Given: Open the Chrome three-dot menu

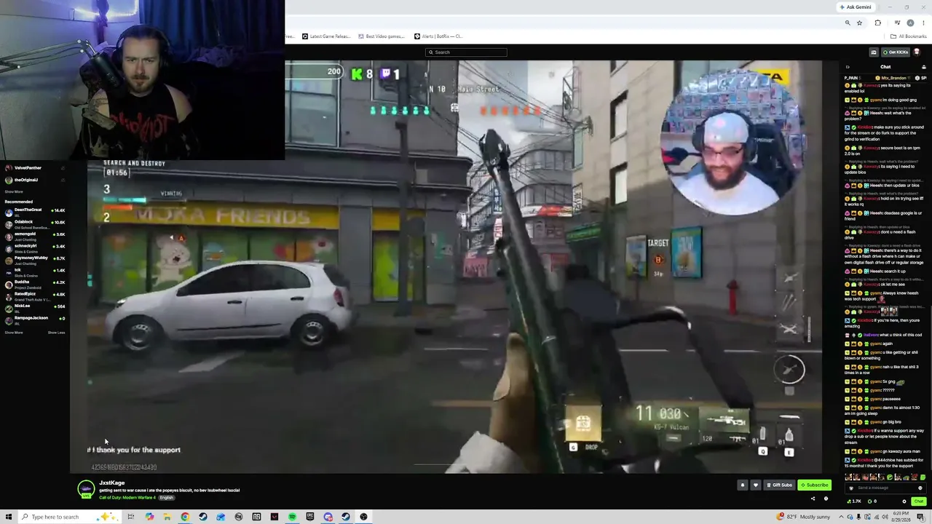Looking at the screenshot, I should pos(923,23).
